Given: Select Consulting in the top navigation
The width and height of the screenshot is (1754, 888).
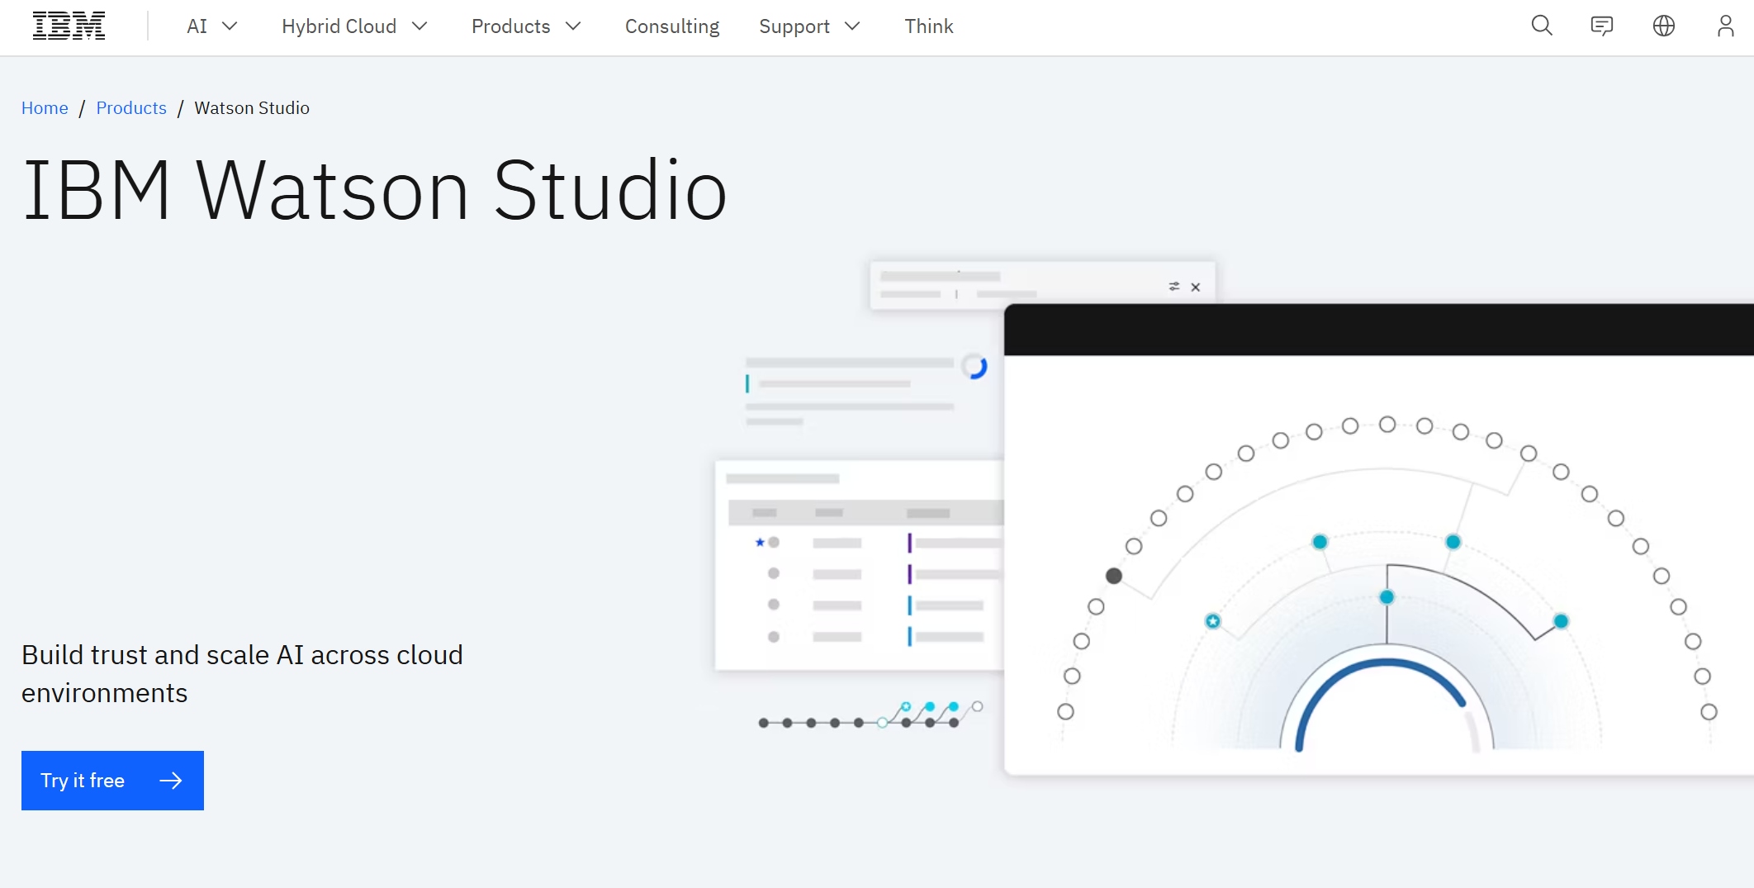Looking at the screenshot, I should 671,26.
